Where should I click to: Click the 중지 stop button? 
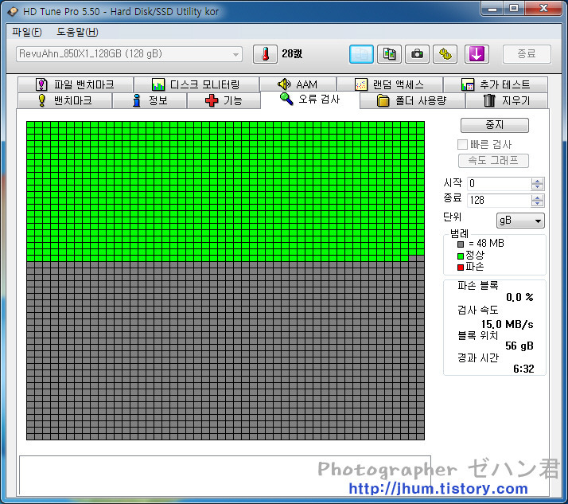[495, 125]
